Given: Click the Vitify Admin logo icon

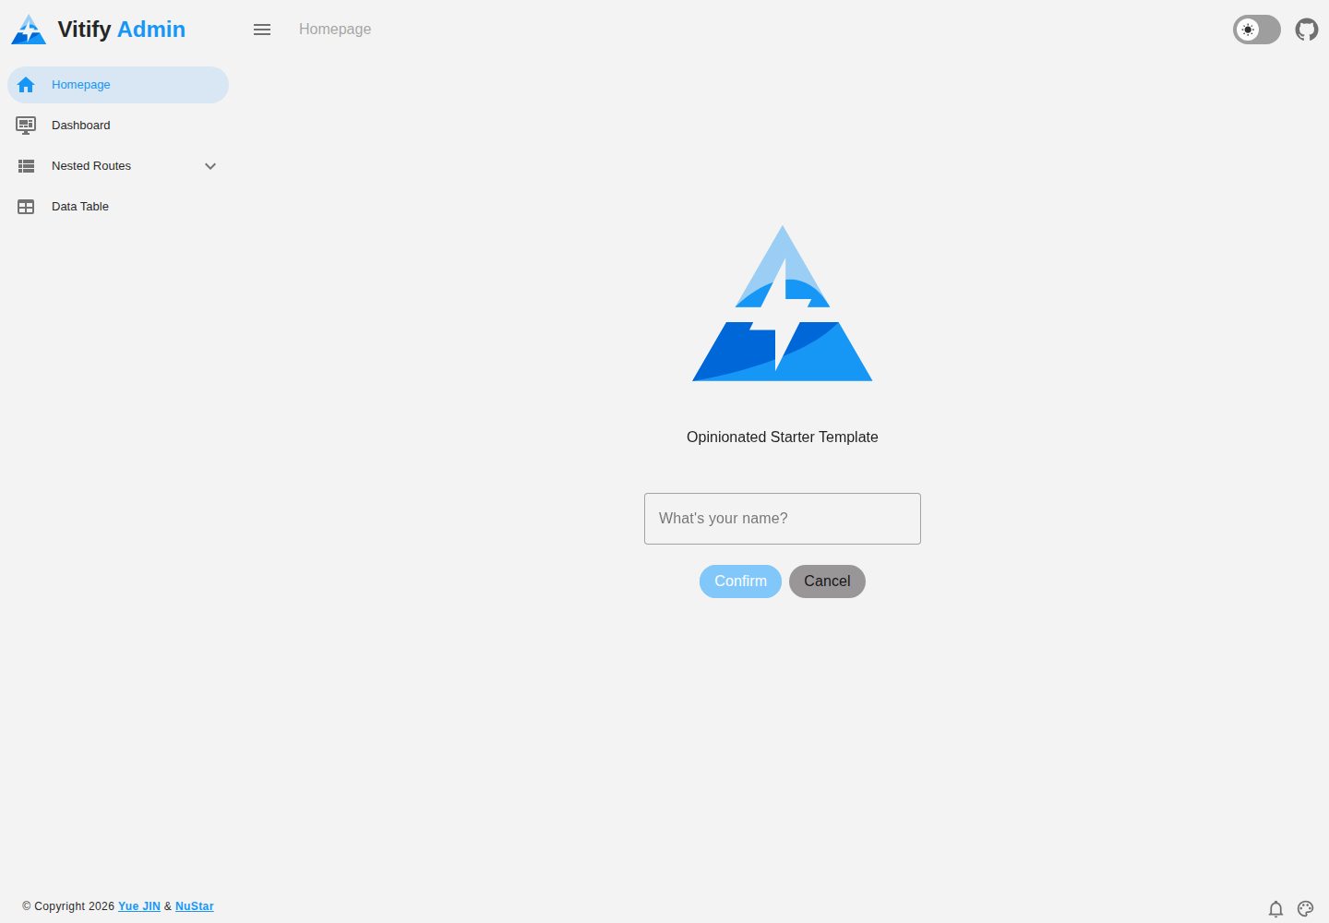Looking at the screenshot, I should coord(29,30).
